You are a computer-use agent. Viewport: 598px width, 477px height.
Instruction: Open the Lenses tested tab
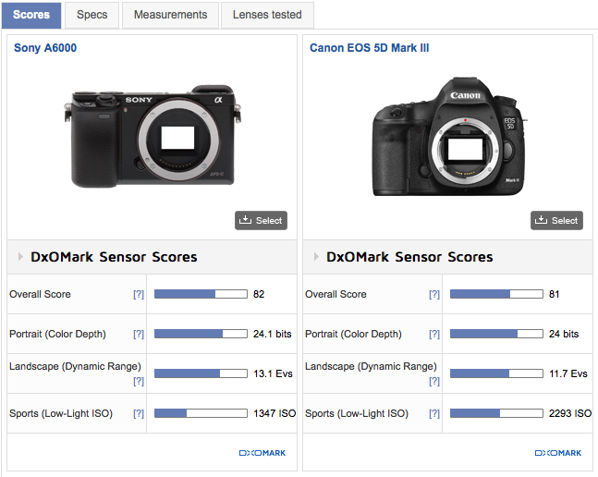pyautogui.click(x=267, y=15)
